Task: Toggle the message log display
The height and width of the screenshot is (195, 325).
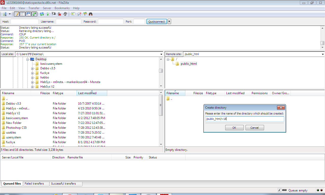Action: click(x=17, y=14)
